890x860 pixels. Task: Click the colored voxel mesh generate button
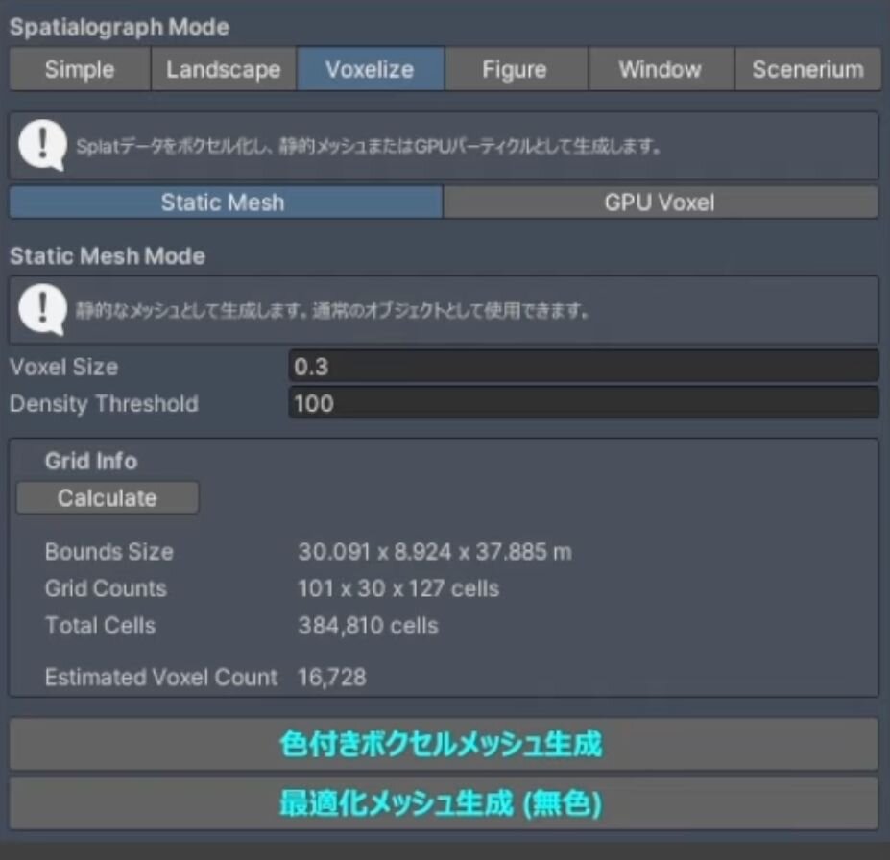(x=443, y=744)
